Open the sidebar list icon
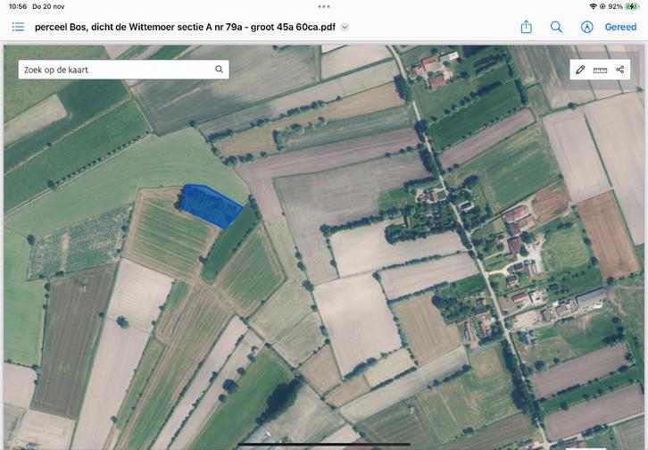Screen dimensions: 648x450 18,28
